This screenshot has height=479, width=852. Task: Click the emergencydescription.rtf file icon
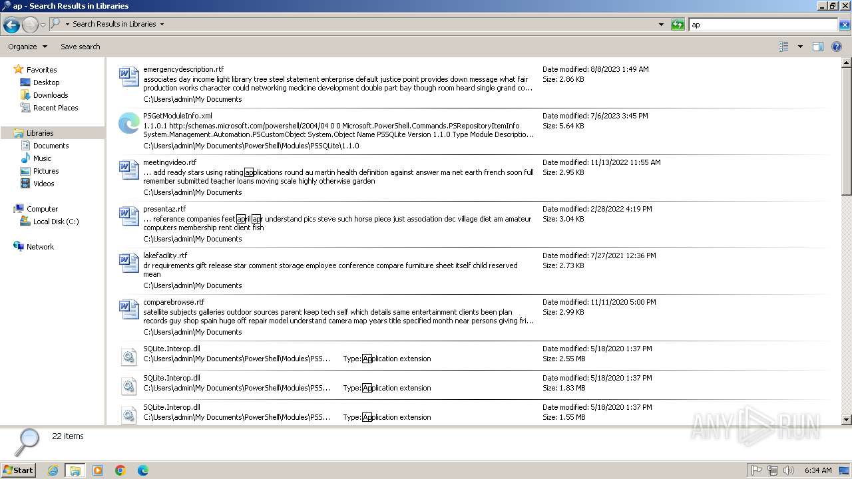128,77
